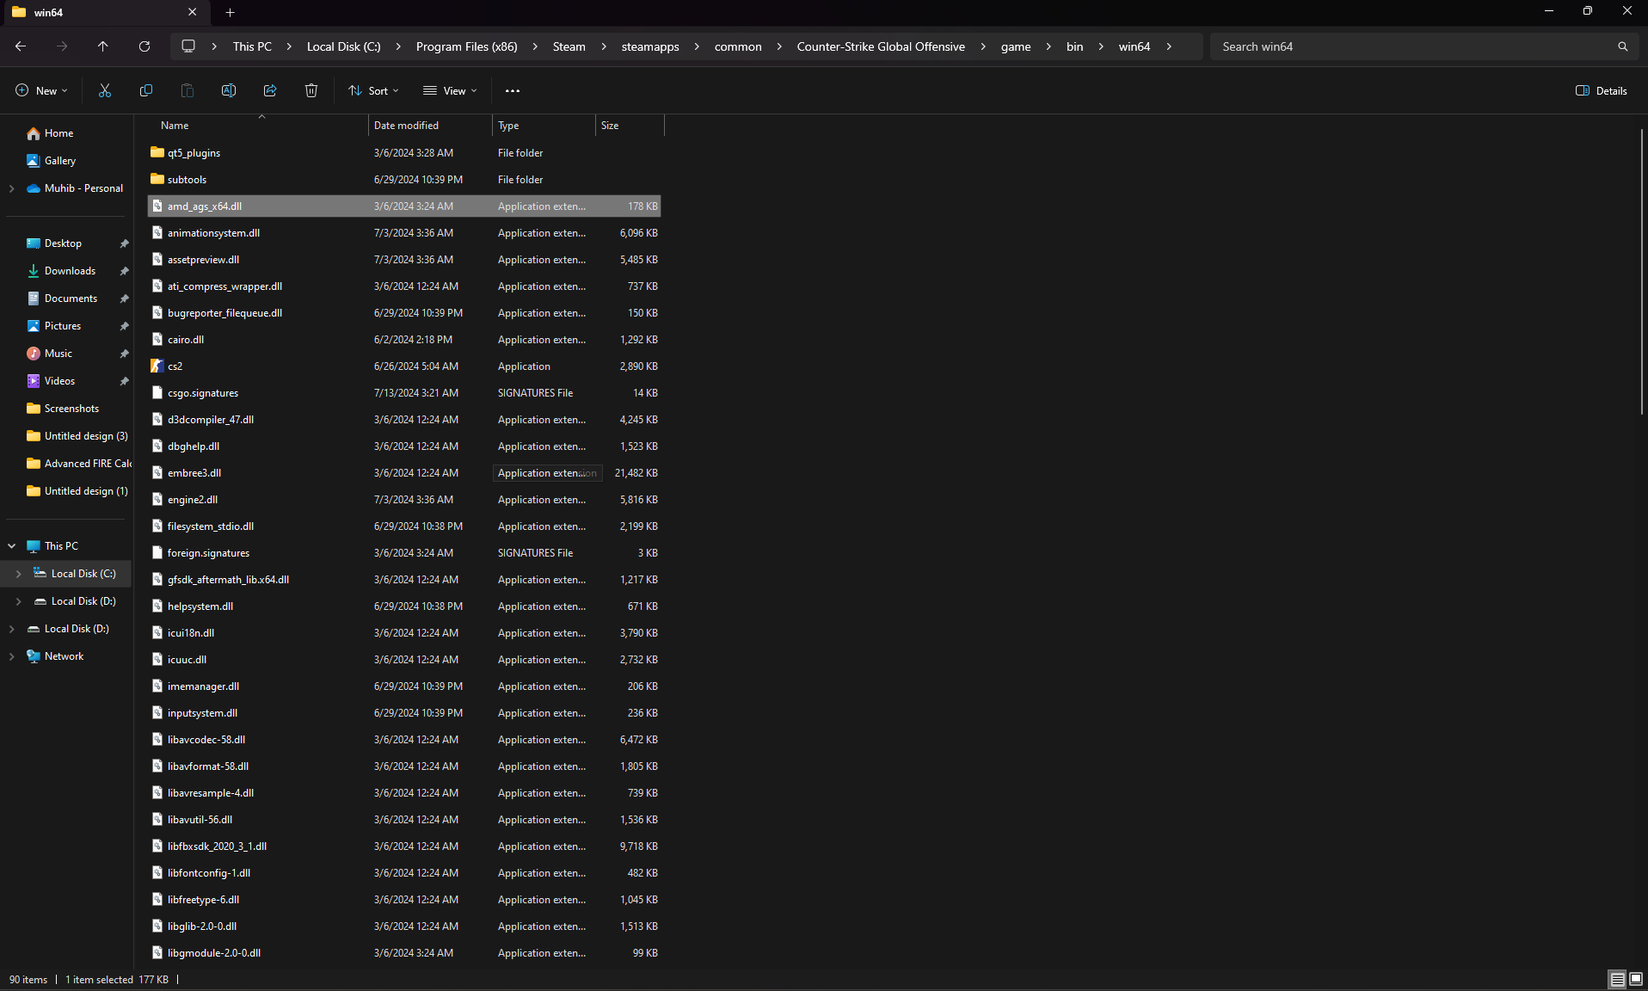Navigate to Program Files (x86) breadcrumb

(466, 46)
